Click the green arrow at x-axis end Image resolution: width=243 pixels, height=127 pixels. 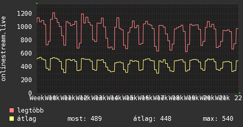240,93
